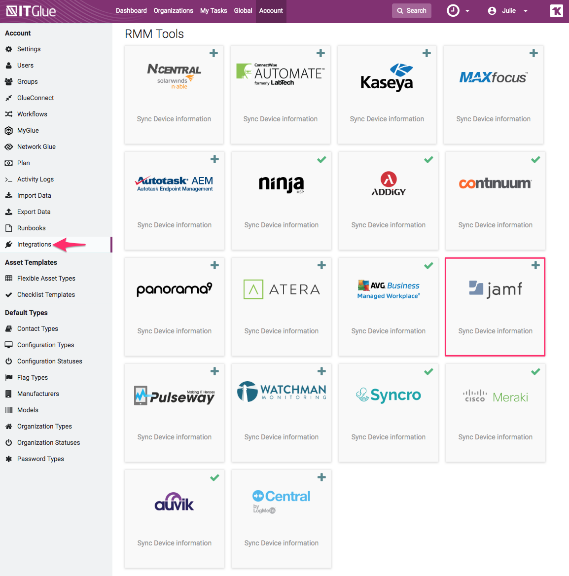The width and height of the screenshot is (569, 576).
Task: Click the Search box in header
Action: pyautogui.click(x=411, y=11)
